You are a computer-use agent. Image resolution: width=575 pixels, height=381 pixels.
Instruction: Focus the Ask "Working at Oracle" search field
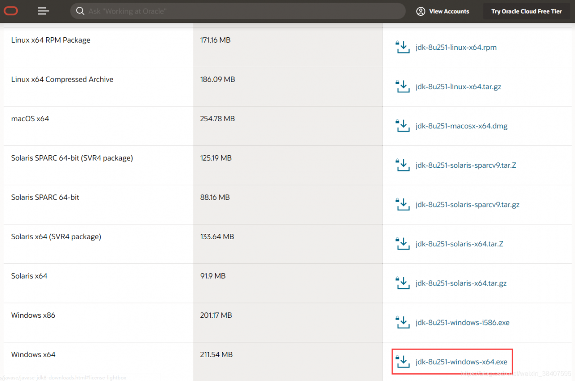[238, 11]
